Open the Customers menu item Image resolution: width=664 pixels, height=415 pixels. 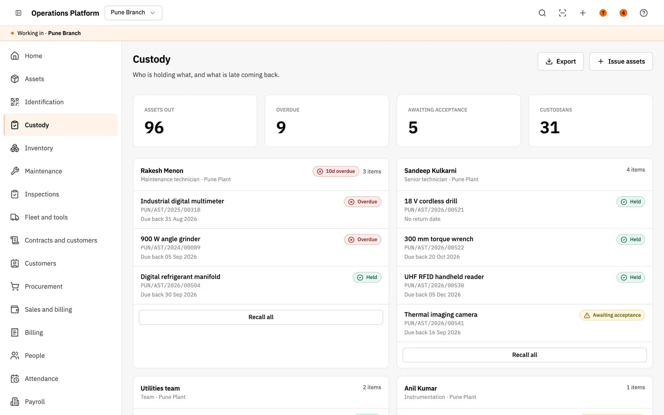[x=61, y=263]
